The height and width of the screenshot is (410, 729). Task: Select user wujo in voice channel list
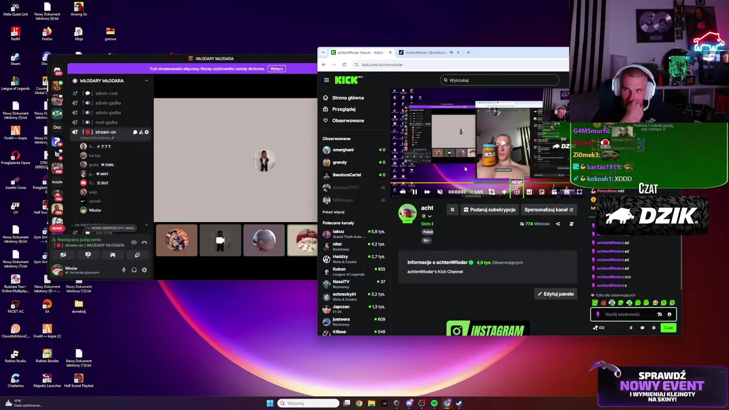(93, 192)
